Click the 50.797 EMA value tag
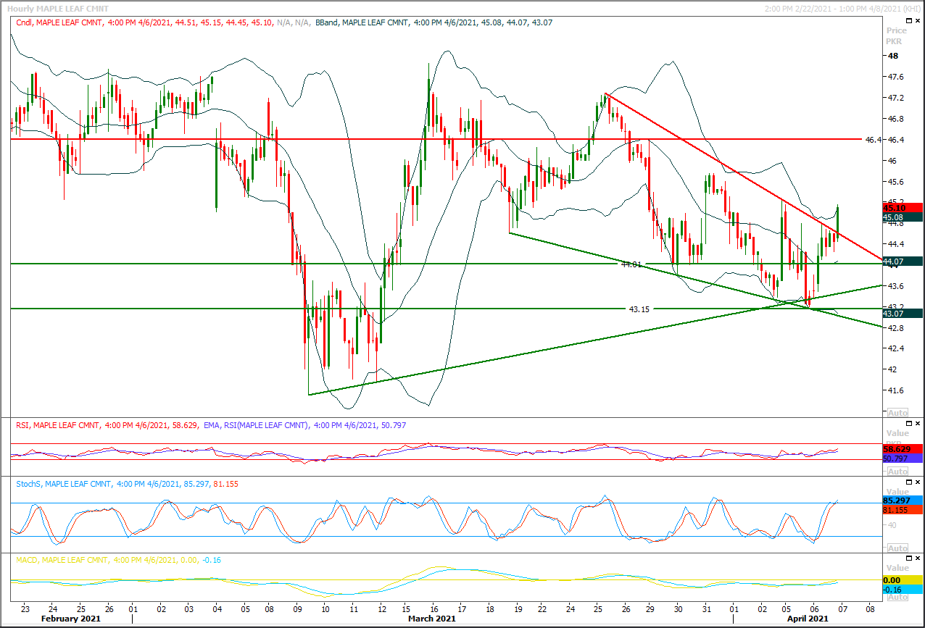The image size is (925, 628). [903, 459]
